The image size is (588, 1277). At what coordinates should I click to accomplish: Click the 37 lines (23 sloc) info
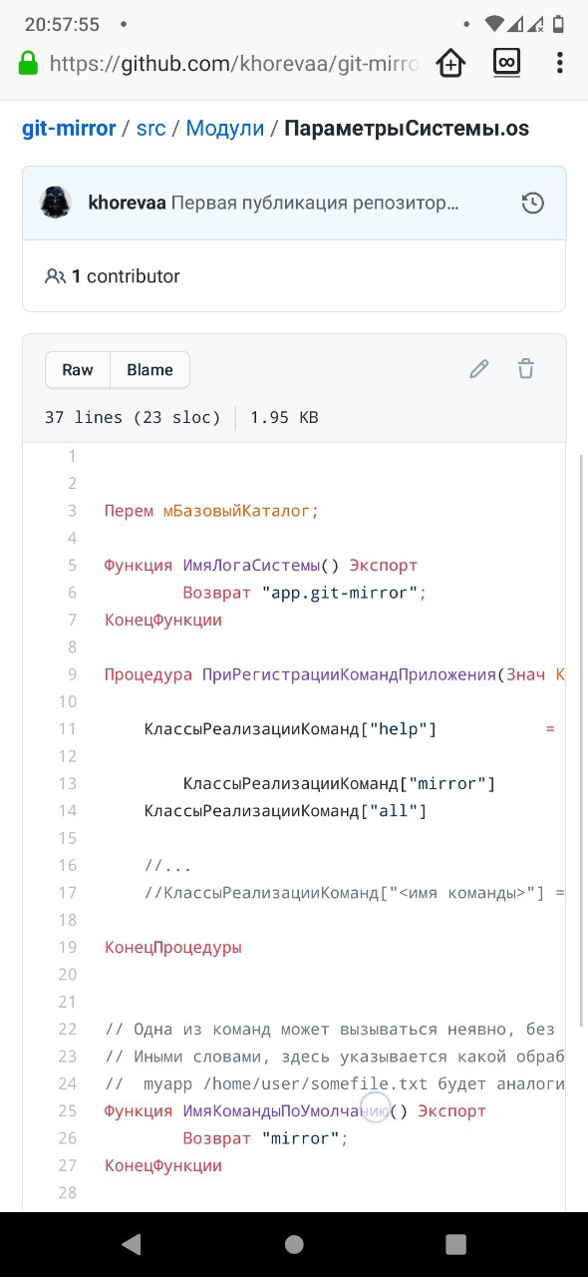point(133,417)
